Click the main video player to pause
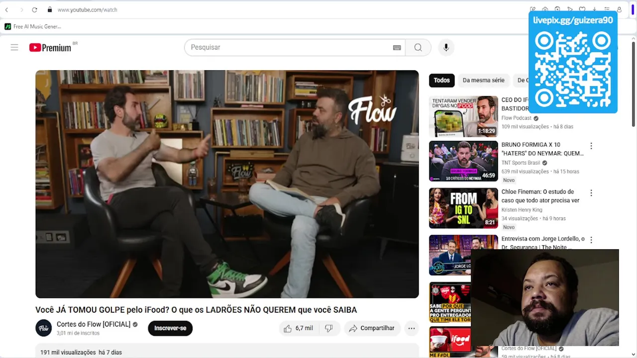637x358 pixels. click(x=227, y=184)
